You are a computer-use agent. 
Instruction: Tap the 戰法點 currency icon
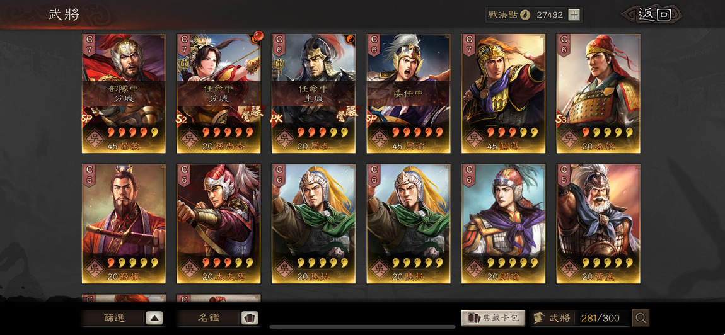[525, 14]
